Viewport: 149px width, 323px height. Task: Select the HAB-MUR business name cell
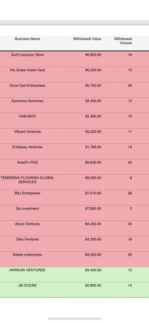[27, 116]
